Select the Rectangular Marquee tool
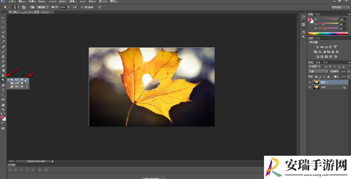 [x=3, y=23]
